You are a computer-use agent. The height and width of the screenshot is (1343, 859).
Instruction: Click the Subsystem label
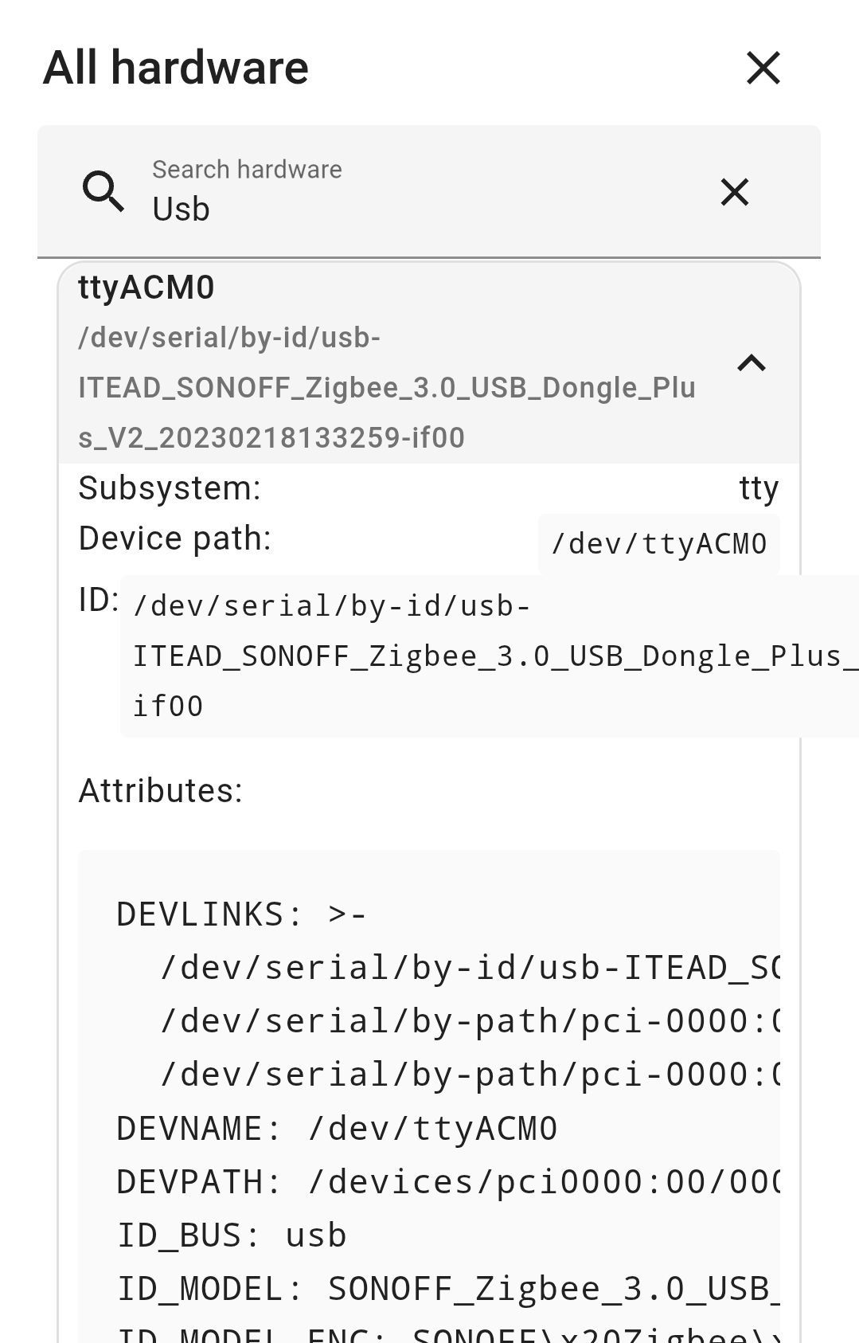click(170, 488)
